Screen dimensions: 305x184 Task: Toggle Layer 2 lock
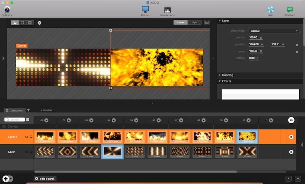coord(31,137)
